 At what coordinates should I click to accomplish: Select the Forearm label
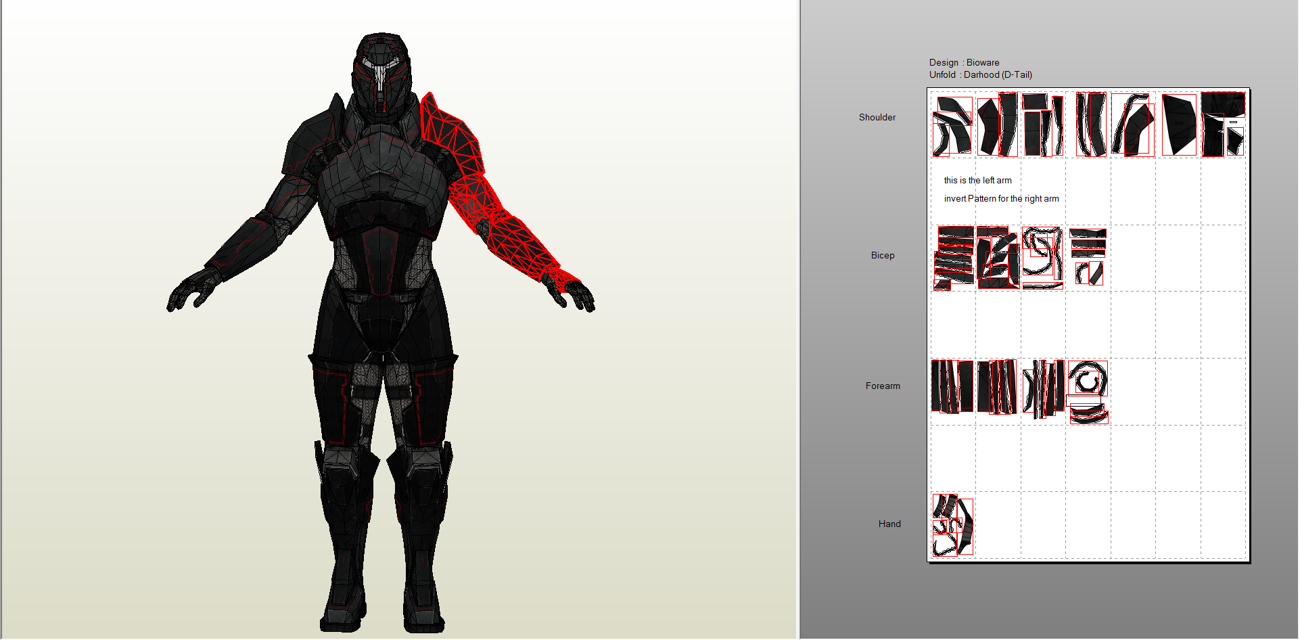[883, 386]
